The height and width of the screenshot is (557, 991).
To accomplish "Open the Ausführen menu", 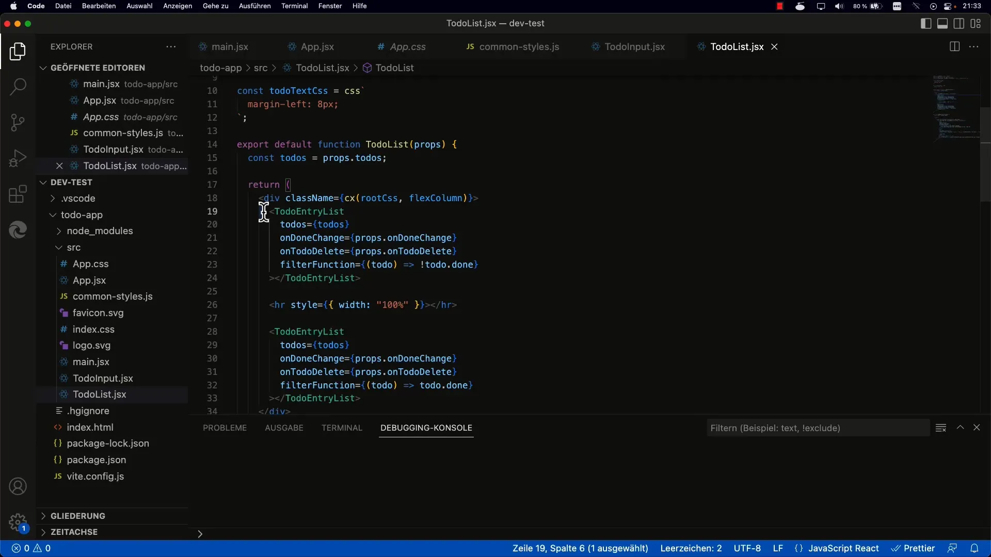I will 254,6.
